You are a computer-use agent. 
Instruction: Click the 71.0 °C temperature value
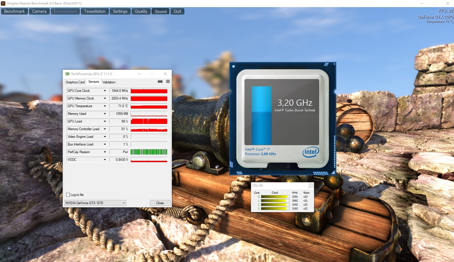tap(119, 106)
